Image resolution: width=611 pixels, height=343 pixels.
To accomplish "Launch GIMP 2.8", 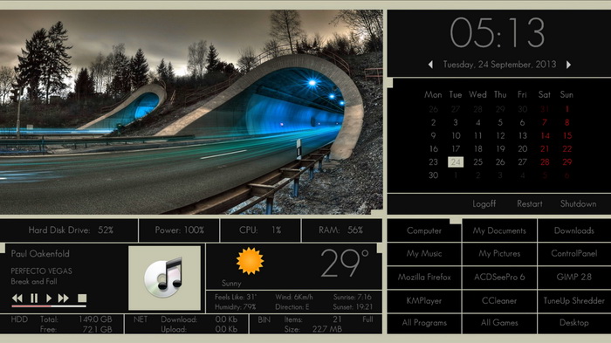I will coord(574,278).
